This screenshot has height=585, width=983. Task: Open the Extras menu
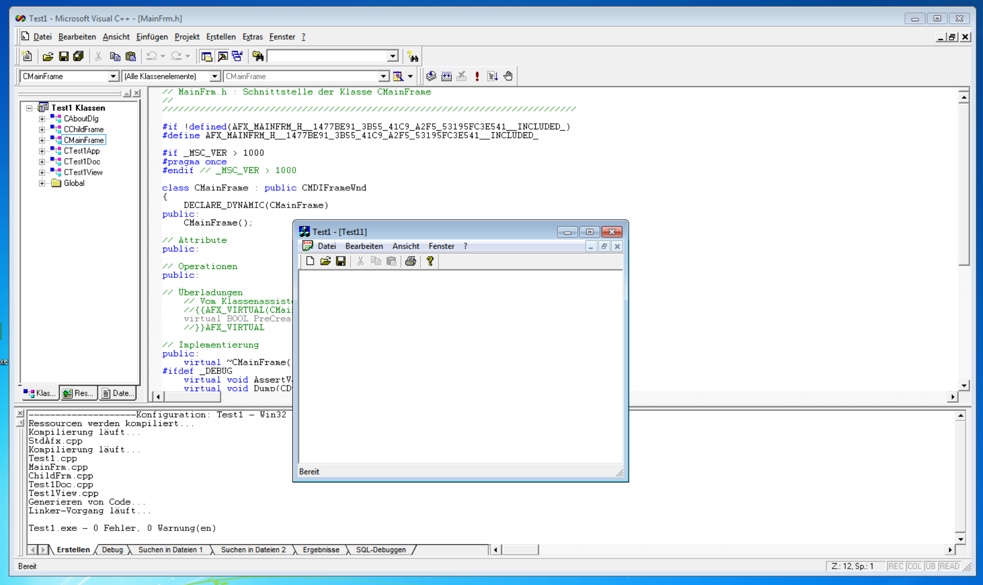pyautogui.click(x=252, y=37)
